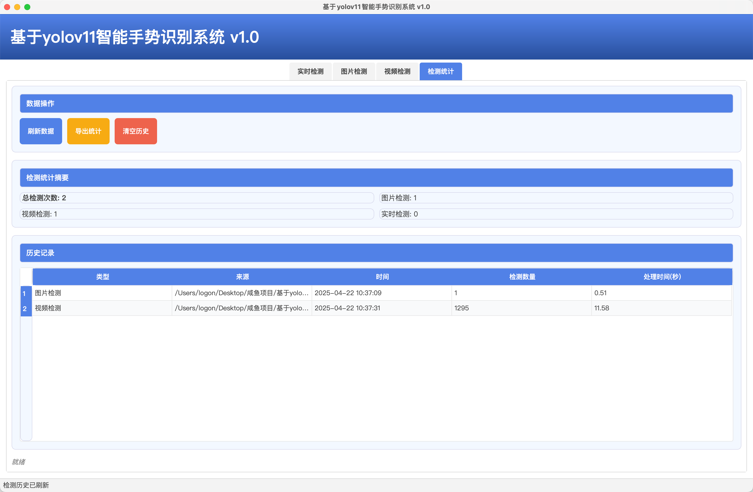
Task: Click the 时间 column header
Action: [382, 277]
